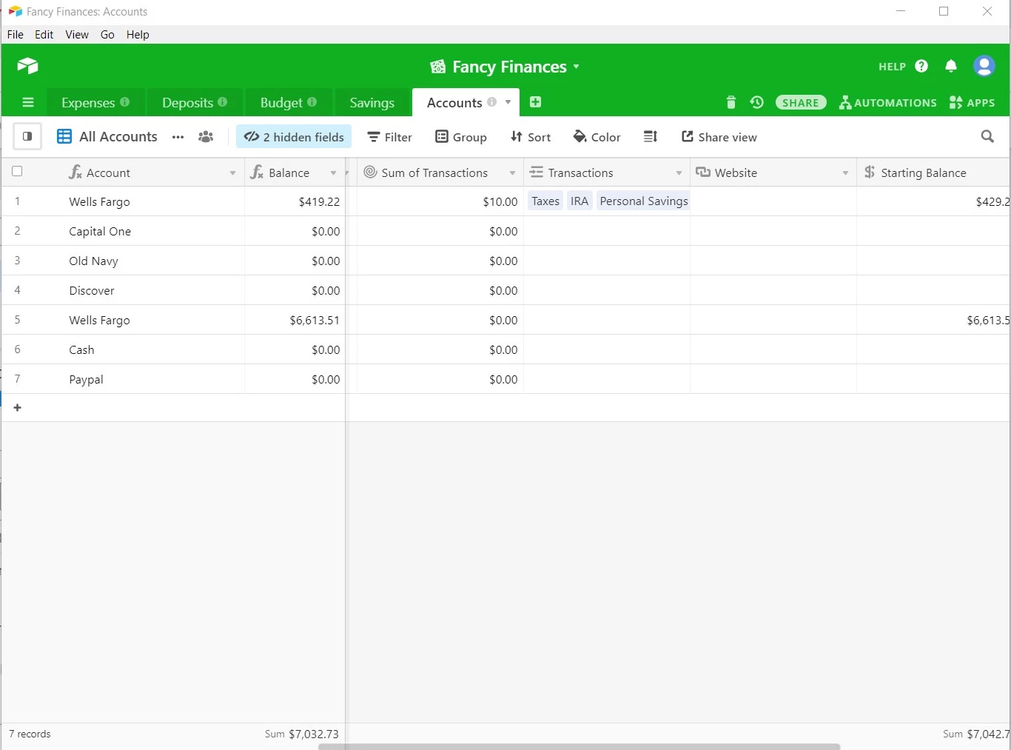Add a new record with plus button

pyautogui.click(x=18, y=407)
